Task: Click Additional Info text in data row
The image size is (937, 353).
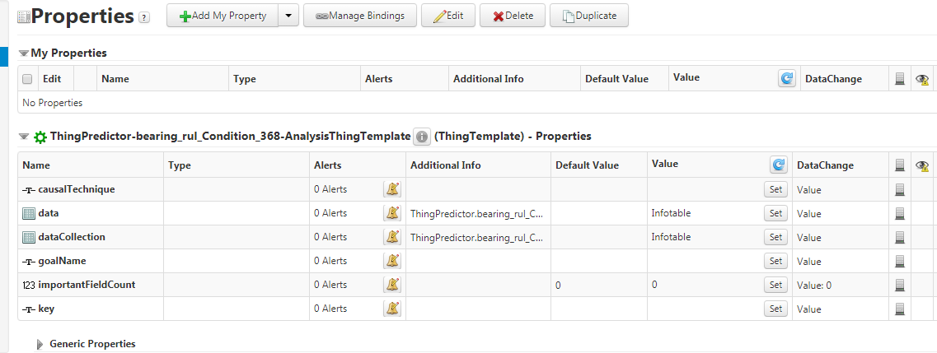Action: tap(477, 213)
